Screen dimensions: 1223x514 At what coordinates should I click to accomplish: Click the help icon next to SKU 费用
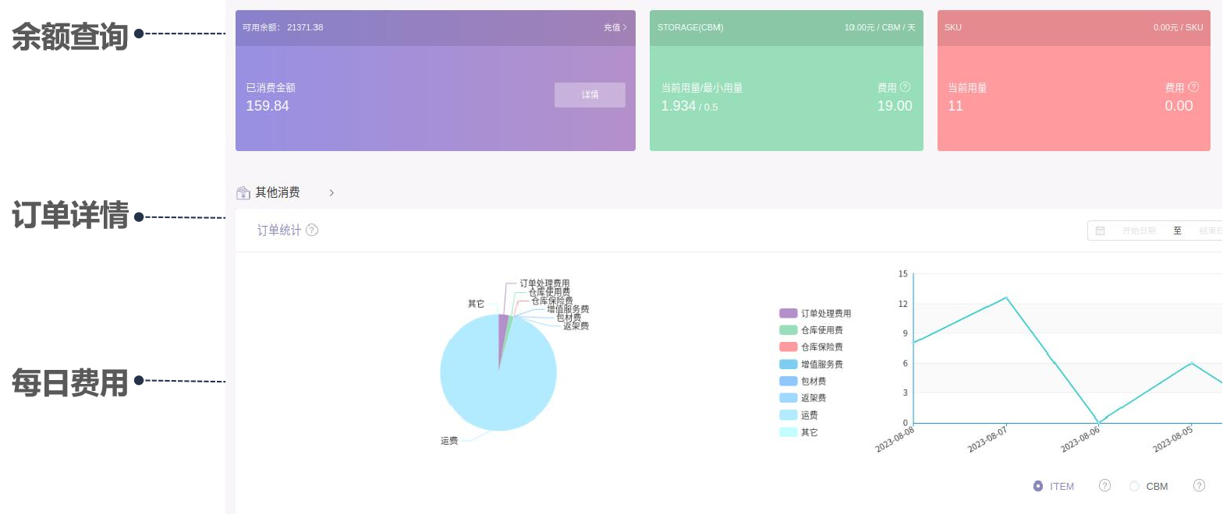(1193, 87)
